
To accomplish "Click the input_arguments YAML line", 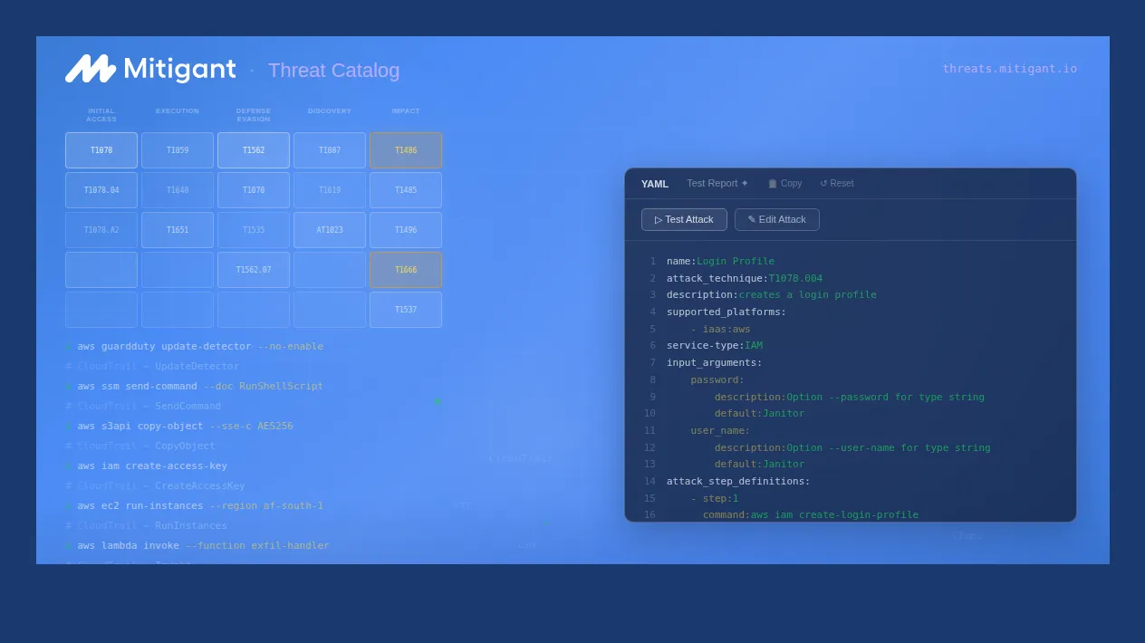I will [x=715, y=362].
